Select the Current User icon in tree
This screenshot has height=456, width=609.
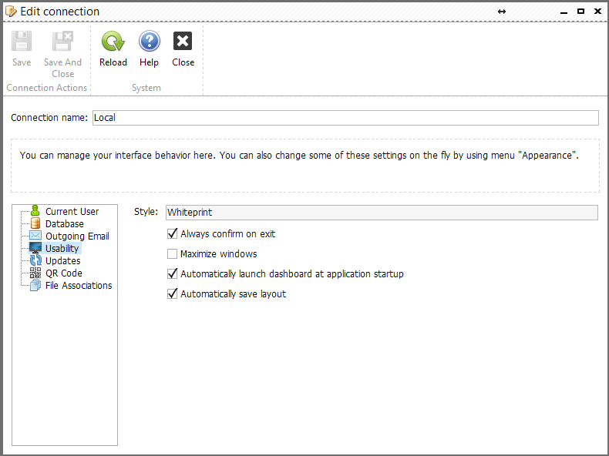click(x=35, y=211)
